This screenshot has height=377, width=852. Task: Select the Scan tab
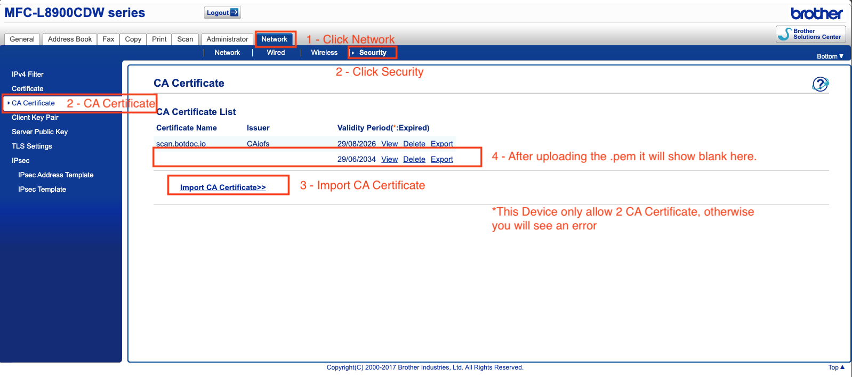pos(185,39)
